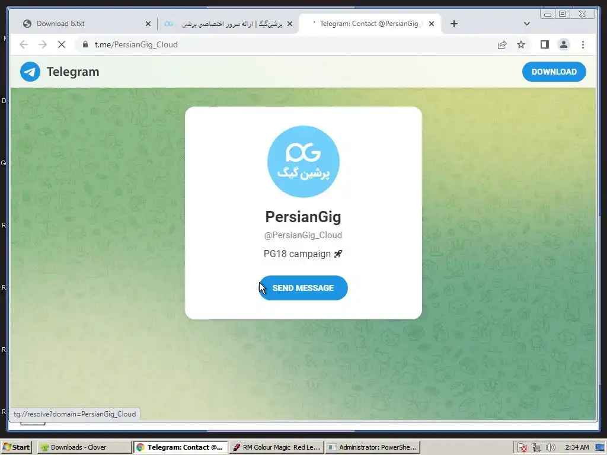Click the browser back arrow
This screenshot has width=607, height=455.
(24, 44)
